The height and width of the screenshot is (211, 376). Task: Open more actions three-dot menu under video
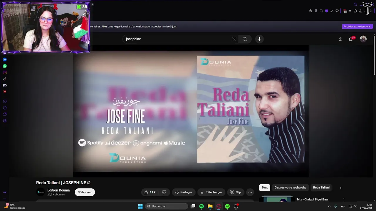coord(250,192)
